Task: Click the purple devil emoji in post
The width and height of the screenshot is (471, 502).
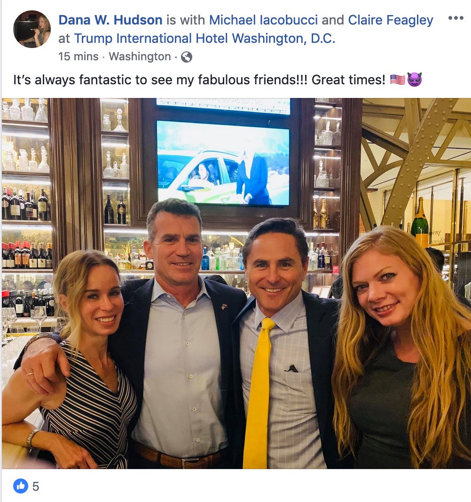Action: (x=415, y=80)
